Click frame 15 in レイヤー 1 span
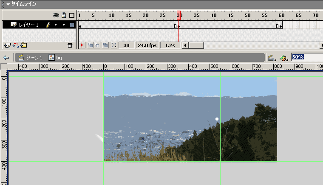The width and height of the screenshot is (323, 185). (128, 25)
